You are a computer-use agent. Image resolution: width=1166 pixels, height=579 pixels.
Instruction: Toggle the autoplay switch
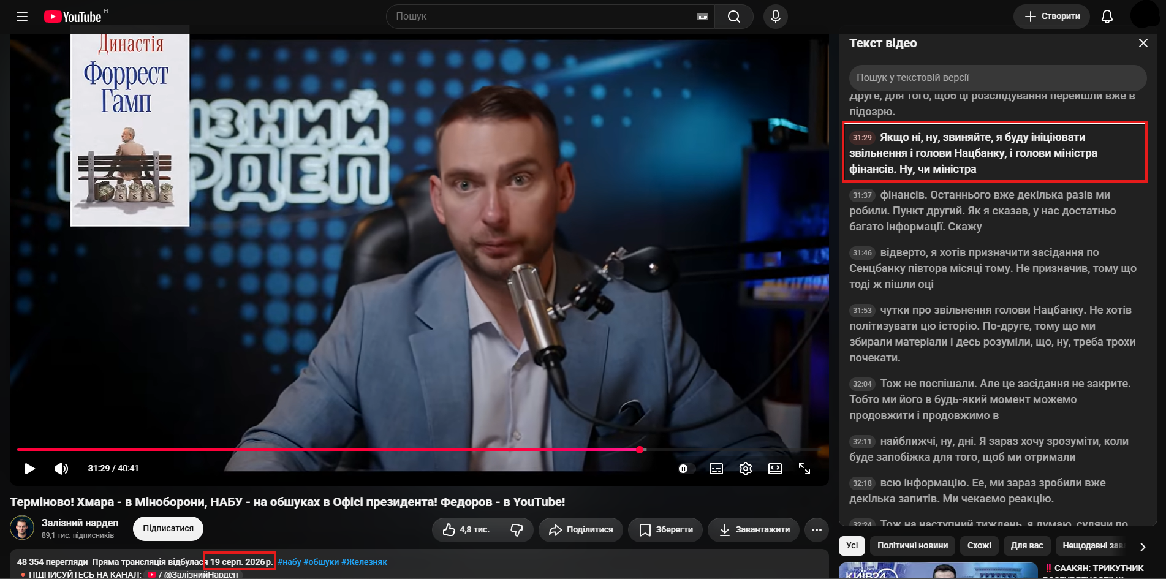(686, 469)
